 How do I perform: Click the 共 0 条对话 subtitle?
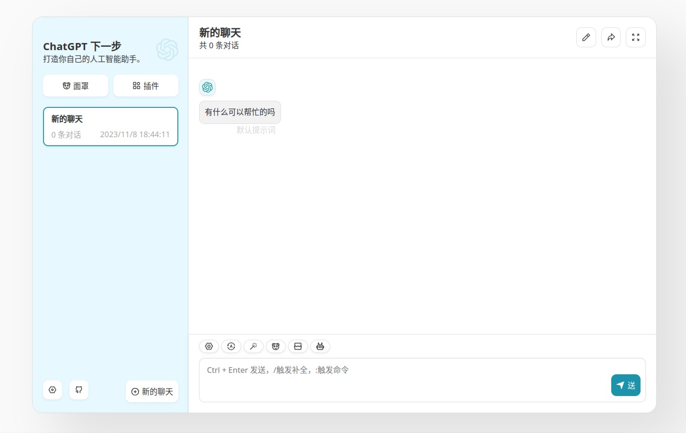click(219, 45)
